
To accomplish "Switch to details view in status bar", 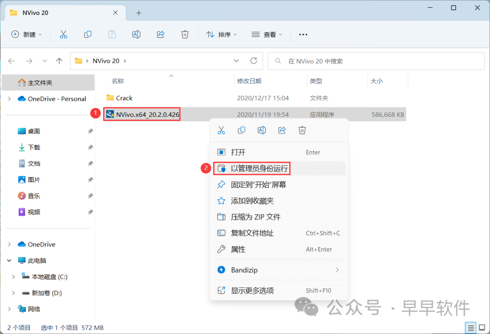I will coord(470,328).
